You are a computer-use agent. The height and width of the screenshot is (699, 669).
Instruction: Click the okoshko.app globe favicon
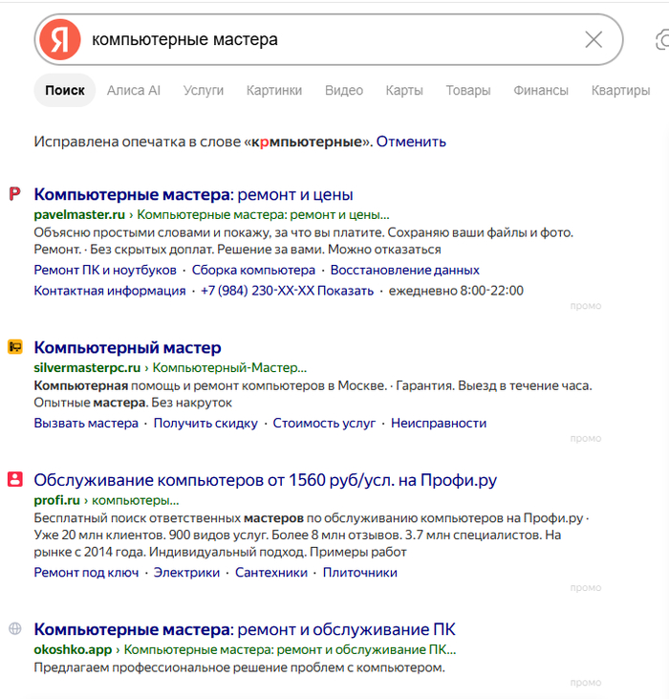pos(14,628)
